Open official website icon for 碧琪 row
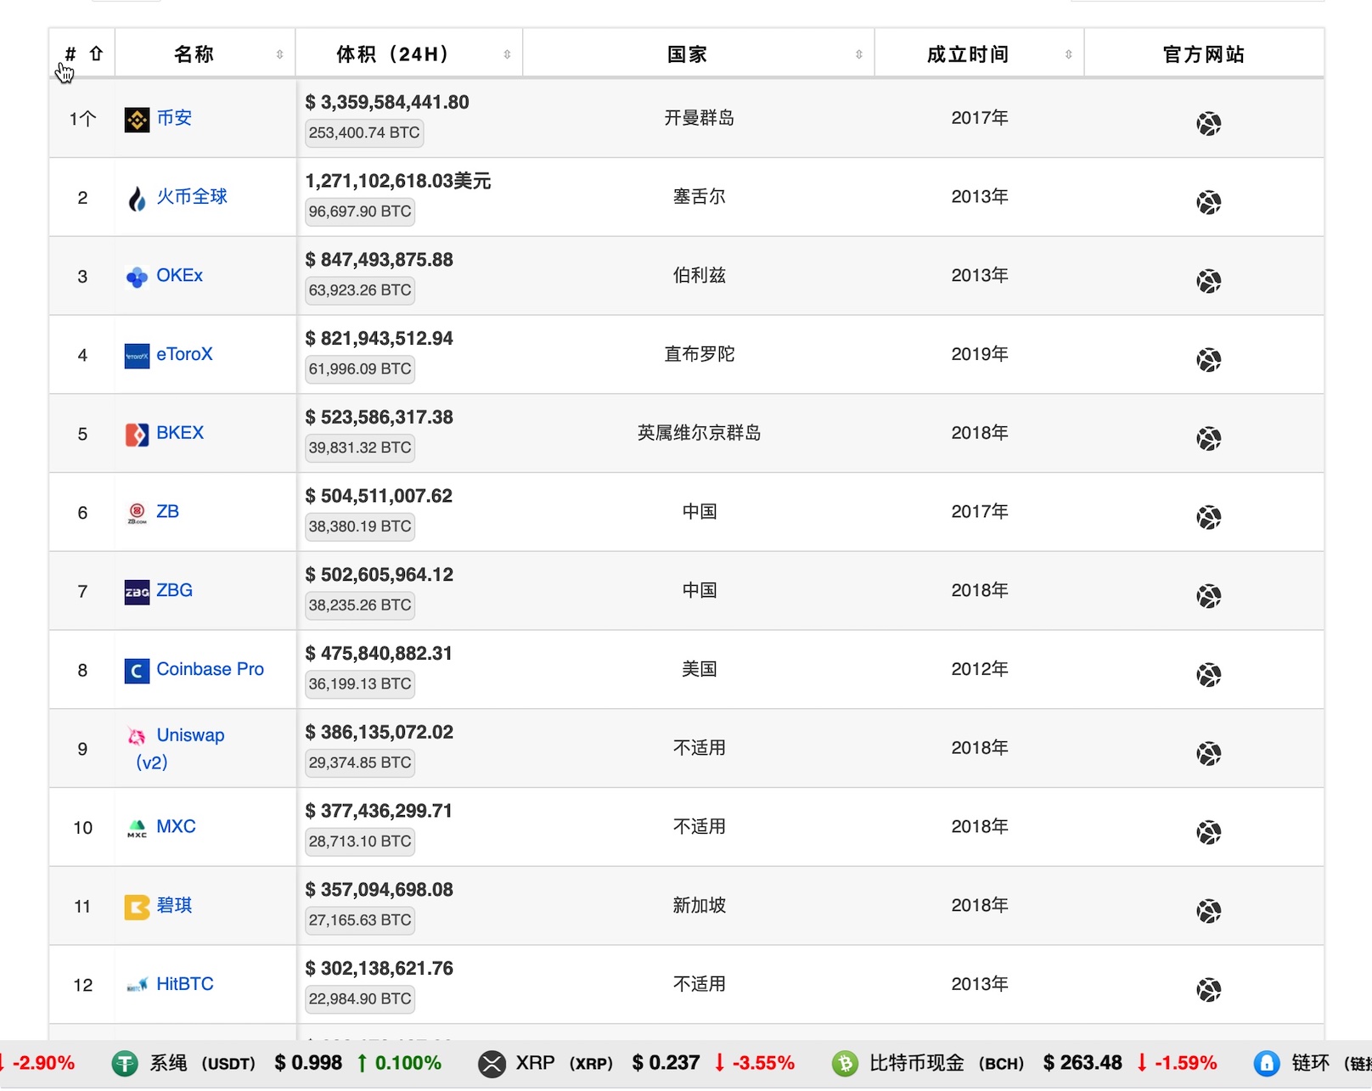 (x=1208, y=911)
